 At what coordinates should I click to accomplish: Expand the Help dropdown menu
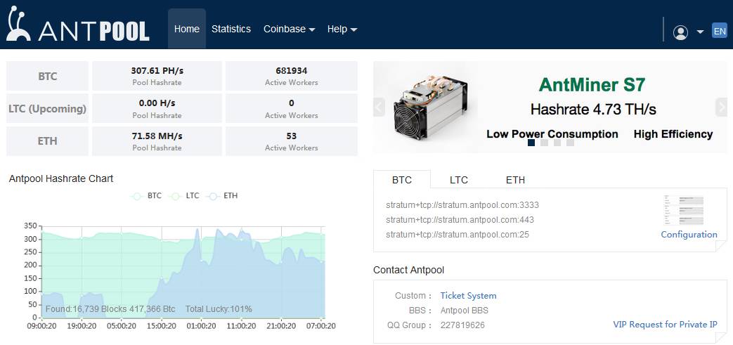point(342,29)
